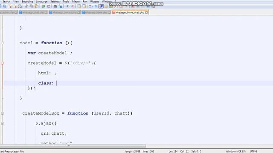This screenshot has height=153, width=273.
Task: Open the Run menu
Action: (85, 2)
